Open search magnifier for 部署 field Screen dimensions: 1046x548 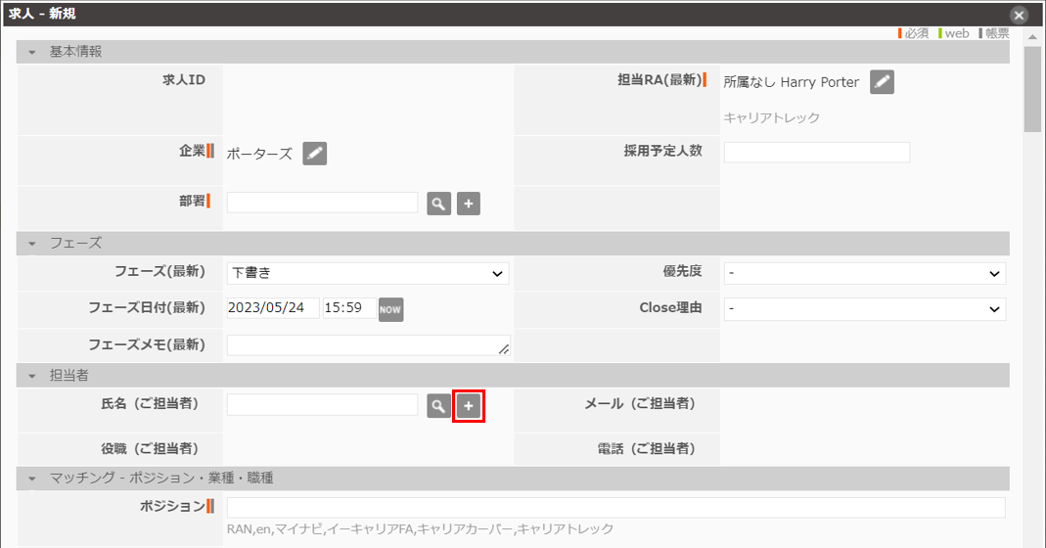439,203
